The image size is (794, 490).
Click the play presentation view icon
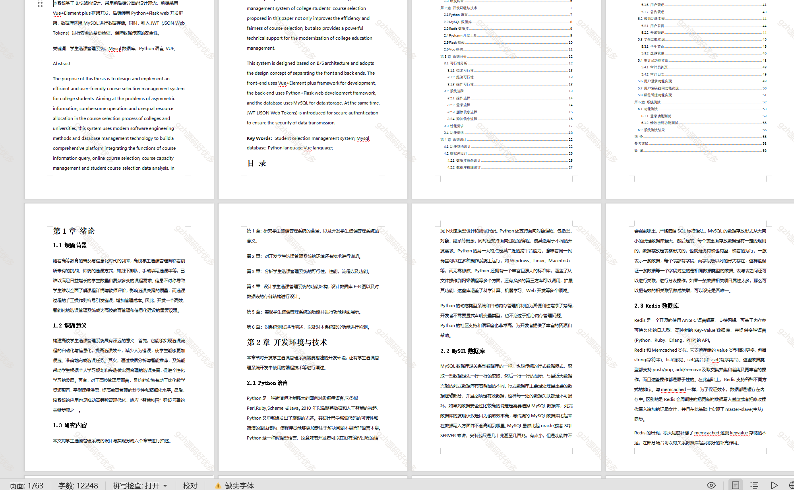[x=774, y=485]
